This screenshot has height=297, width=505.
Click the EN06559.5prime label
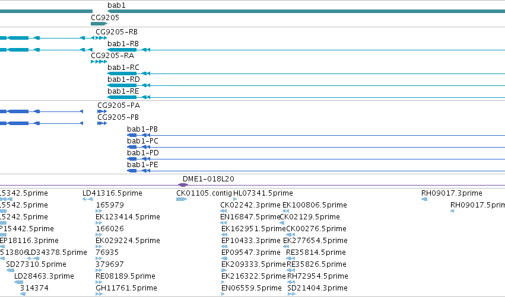pyautogui.click(x=252, y=289)
